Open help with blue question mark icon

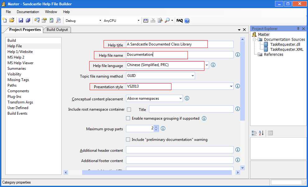point(187,21)
